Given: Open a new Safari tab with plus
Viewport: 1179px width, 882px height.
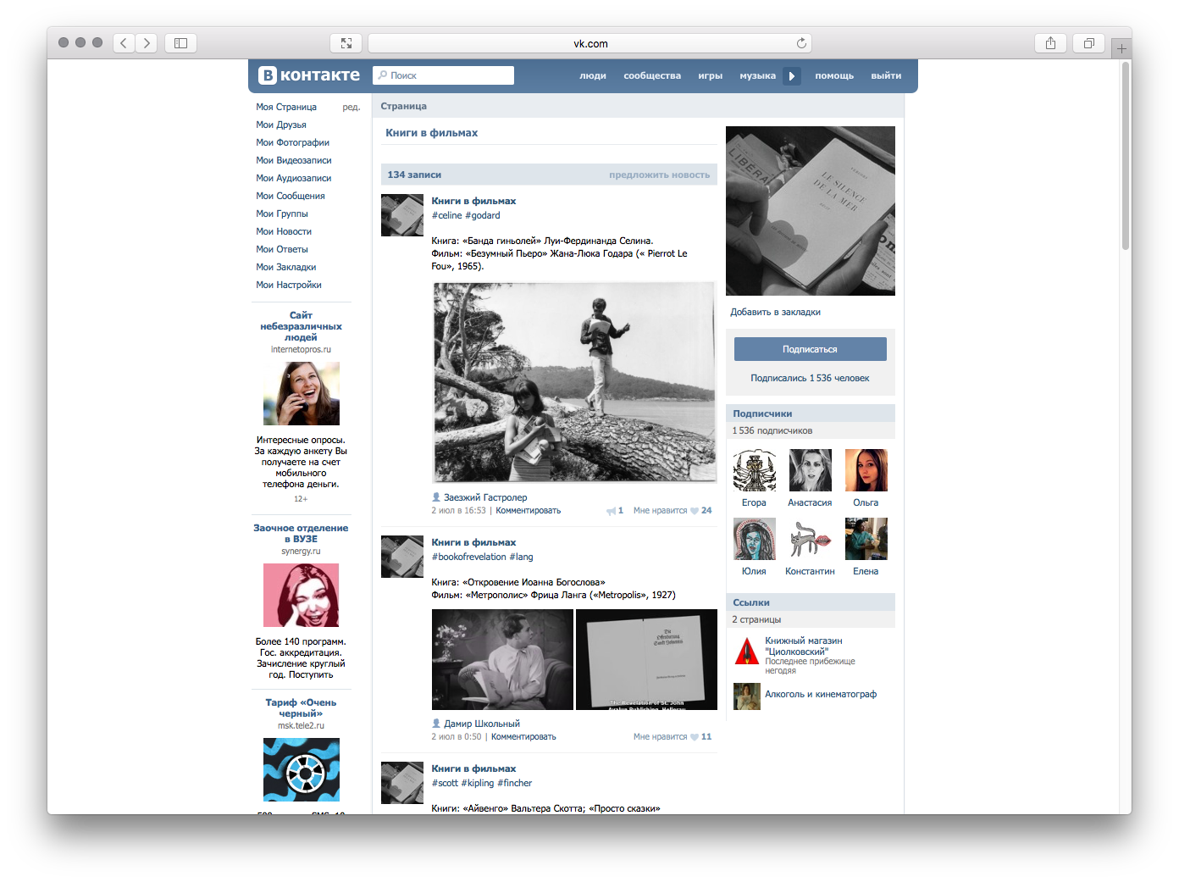Looking at the screenshot, I should coord(1121,49).
